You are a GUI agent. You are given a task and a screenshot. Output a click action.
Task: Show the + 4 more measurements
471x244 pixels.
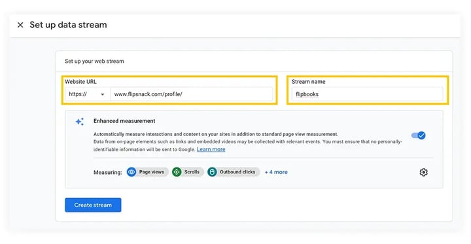276,172
